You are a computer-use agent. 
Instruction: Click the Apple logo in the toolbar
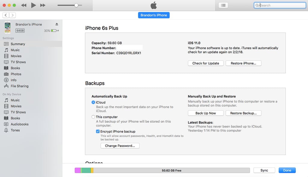click(x=154, y=5)
